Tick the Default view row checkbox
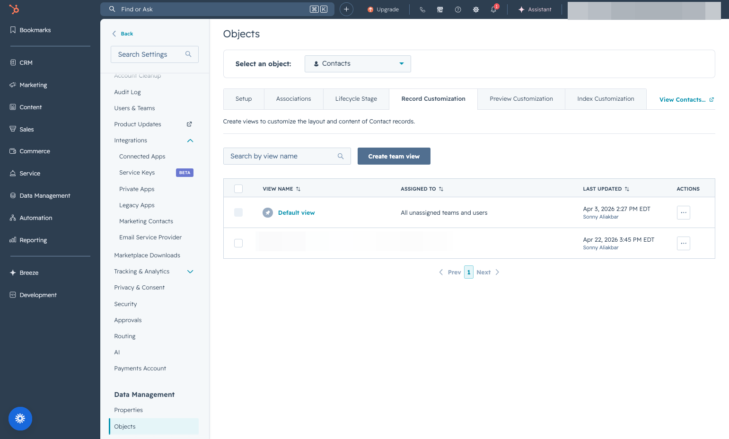The width and height of the screenshot is (729, 439). (x=238, y=212)
